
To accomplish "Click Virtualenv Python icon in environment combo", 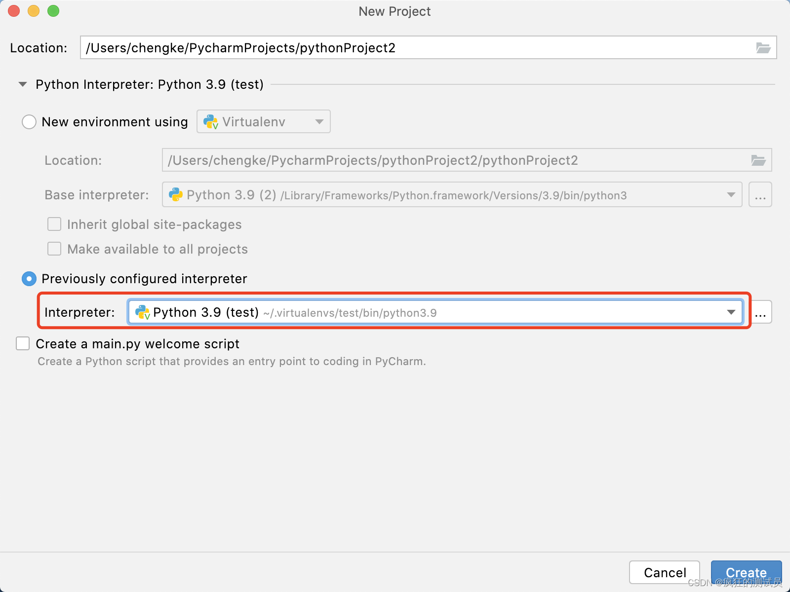I will [211, 122].
